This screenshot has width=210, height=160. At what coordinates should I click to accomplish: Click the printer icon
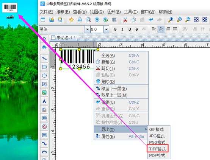tap(80, 20)
